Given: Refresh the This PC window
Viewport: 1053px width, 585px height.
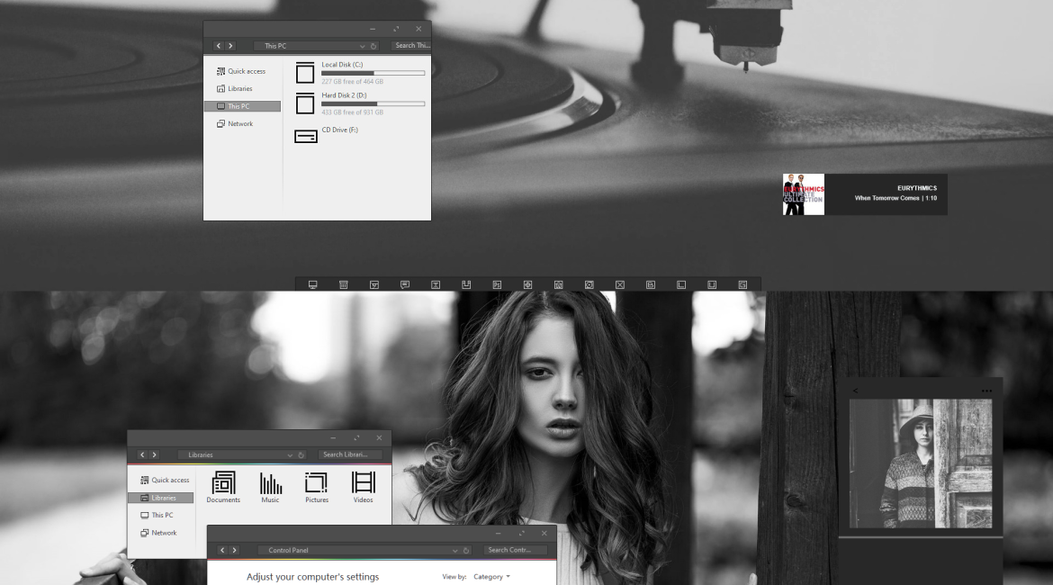Looking at the screenshot, I should pyautogui.click(x=373, y=46).
